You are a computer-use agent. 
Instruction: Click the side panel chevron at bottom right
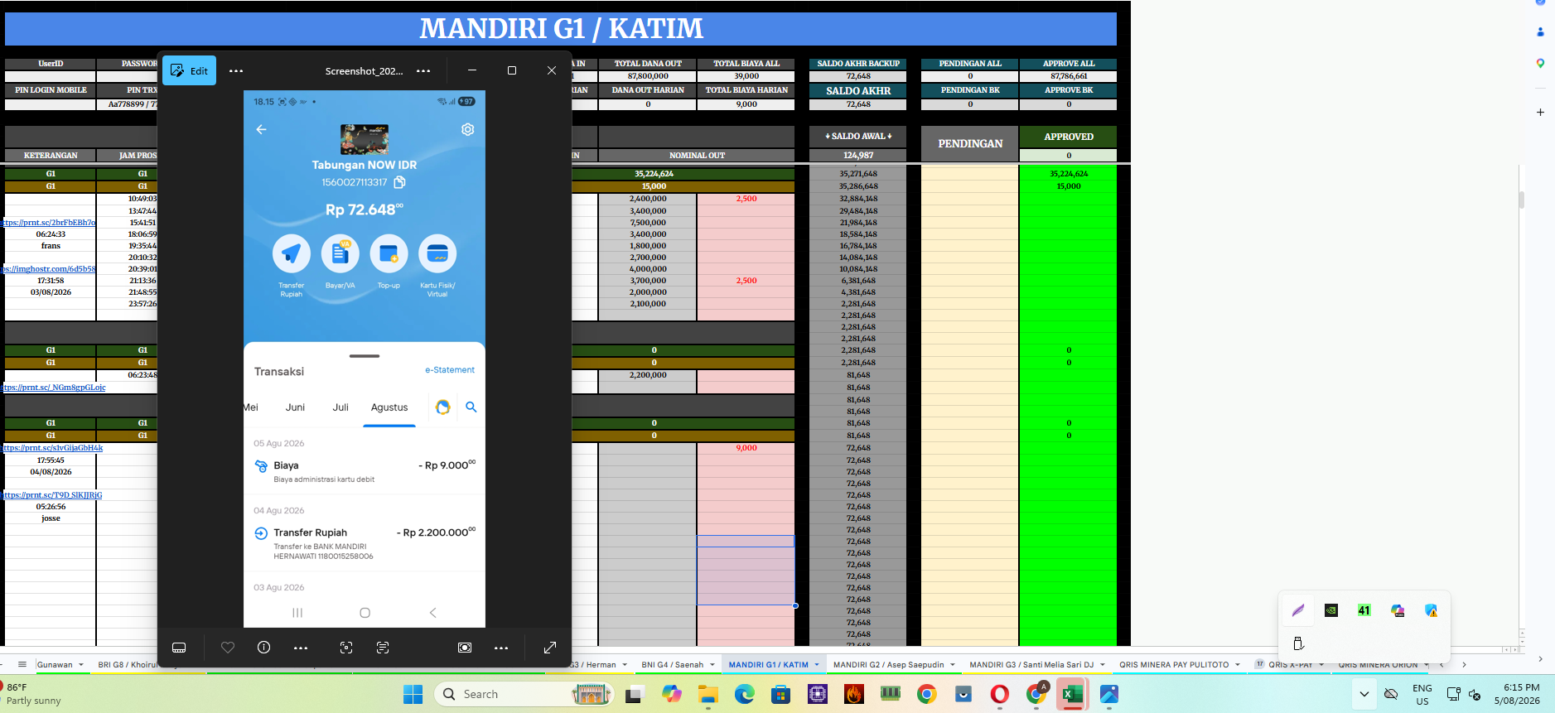pyautogui.click(x=1540, y=659)
